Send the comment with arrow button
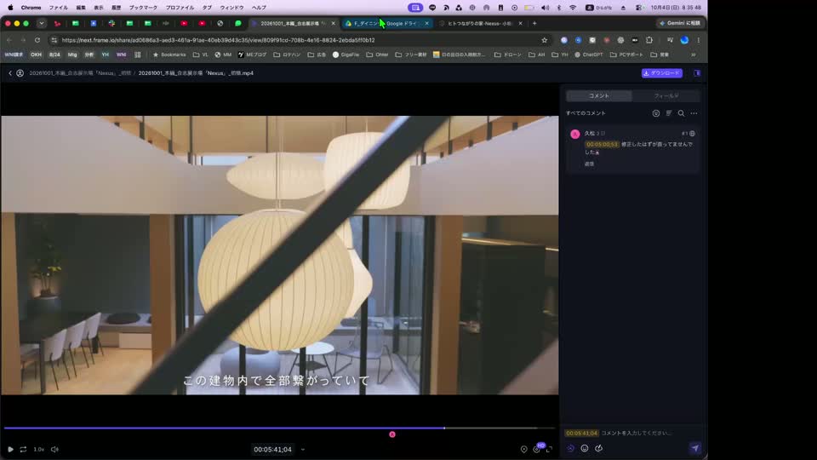This screenshot has width=817, height=460. click(695, 449)
